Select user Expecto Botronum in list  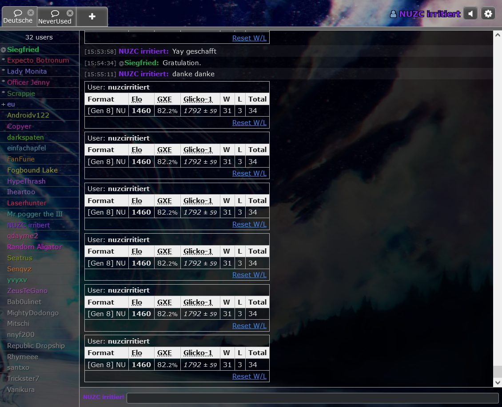[x=38, y=60]
